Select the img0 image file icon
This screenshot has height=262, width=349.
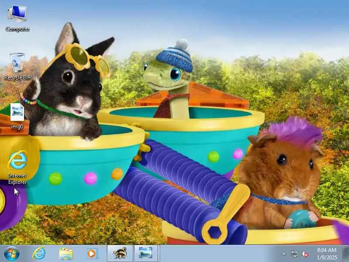click(x=17, y=117)
